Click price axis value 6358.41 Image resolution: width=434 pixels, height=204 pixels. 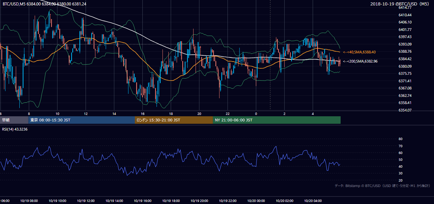405,103
